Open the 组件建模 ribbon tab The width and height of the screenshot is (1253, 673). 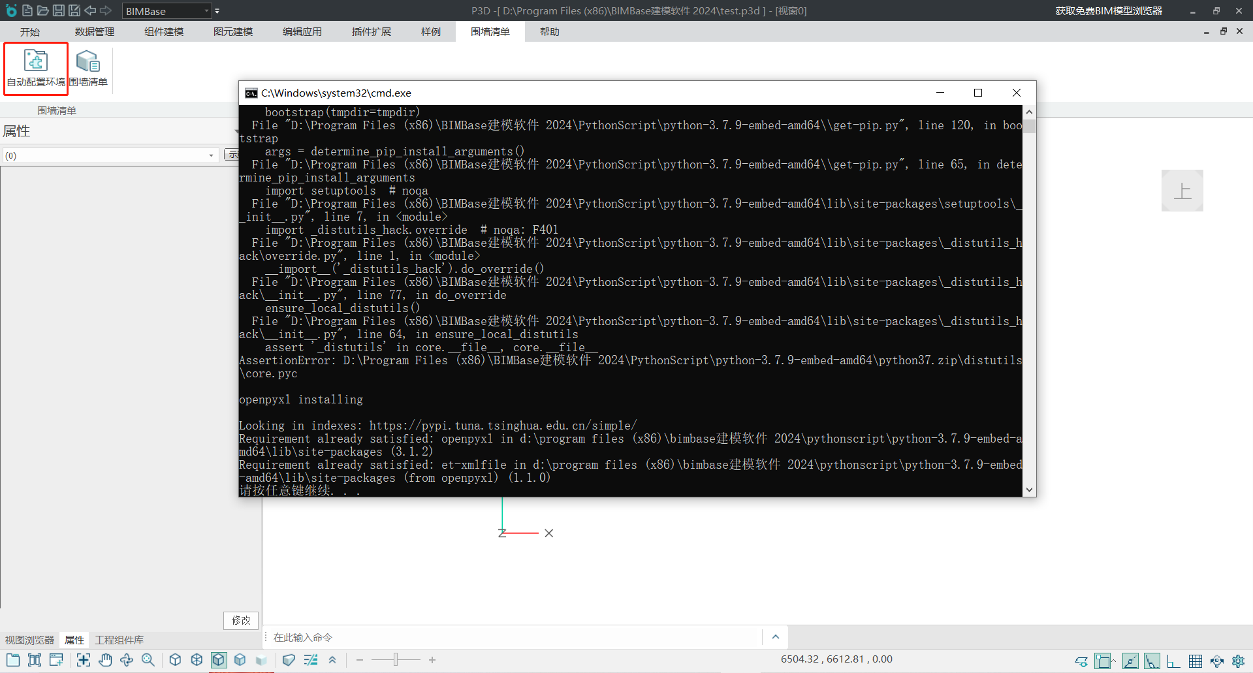(164, 32)
